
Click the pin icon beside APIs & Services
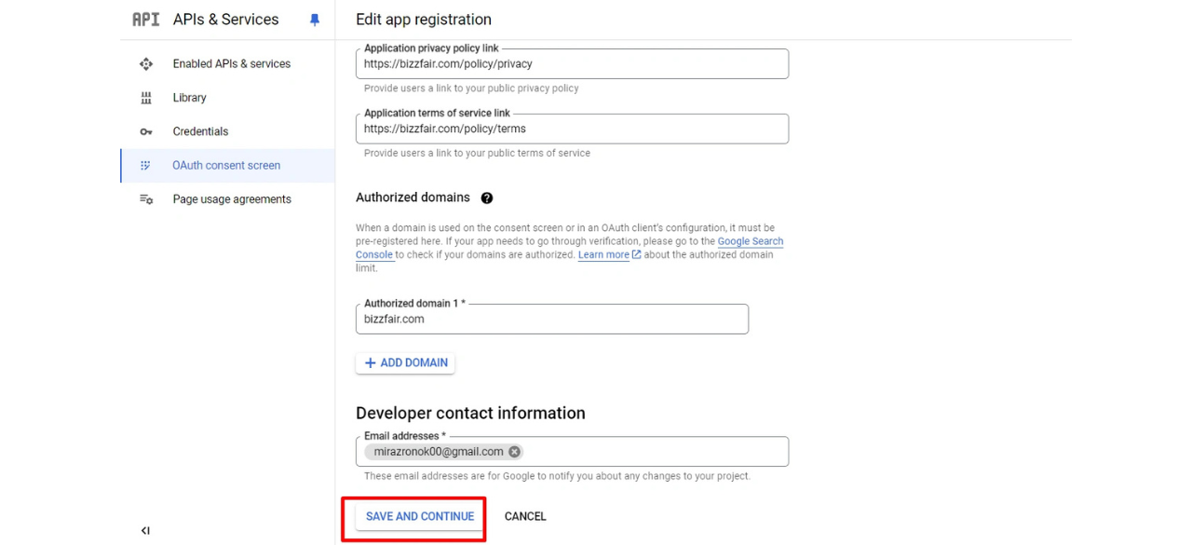315,20
